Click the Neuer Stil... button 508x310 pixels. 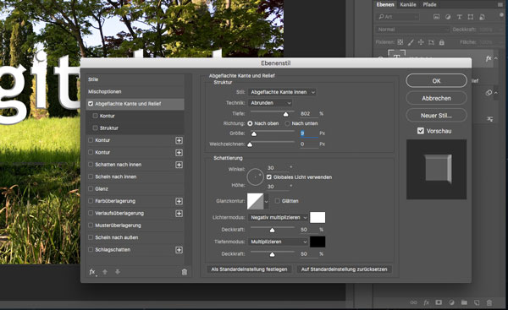pos(436,116)
